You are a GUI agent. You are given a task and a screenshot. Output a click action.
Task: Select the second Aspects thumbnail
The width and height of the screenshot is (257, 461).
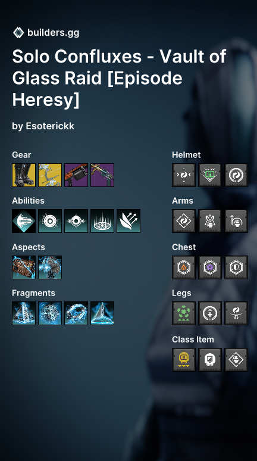[50, 267]
